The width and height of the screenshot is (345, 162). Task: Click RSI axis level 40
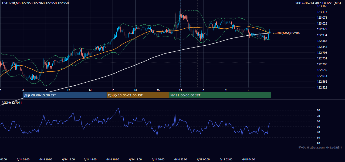point(318,132)
